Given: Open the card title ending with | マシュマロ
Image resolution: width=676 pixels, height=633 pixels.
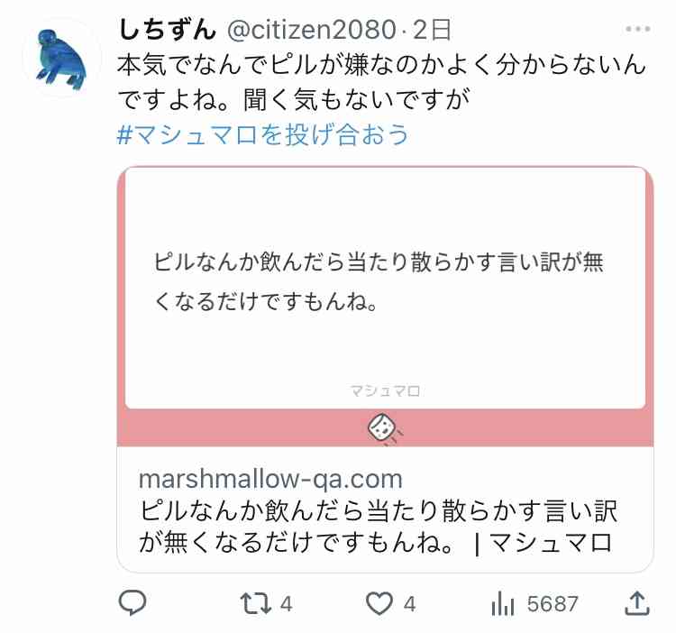Looking at the screenshot, I should (376, 527).
